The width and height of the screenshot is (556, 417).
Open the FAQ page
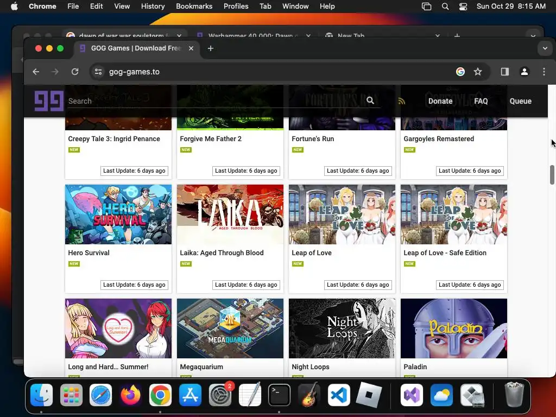[x=481, y=101]
